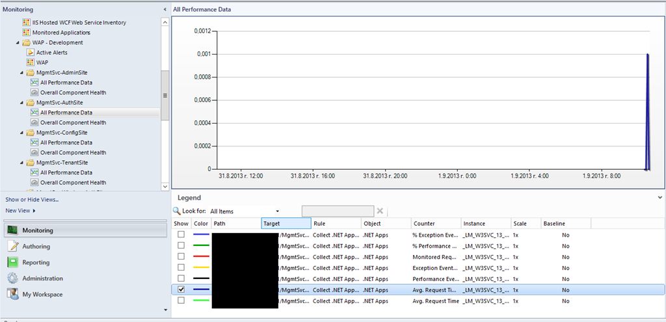Open the Reporting workspace icon
This screenshot has height=322, width=666.
point(12,262)
